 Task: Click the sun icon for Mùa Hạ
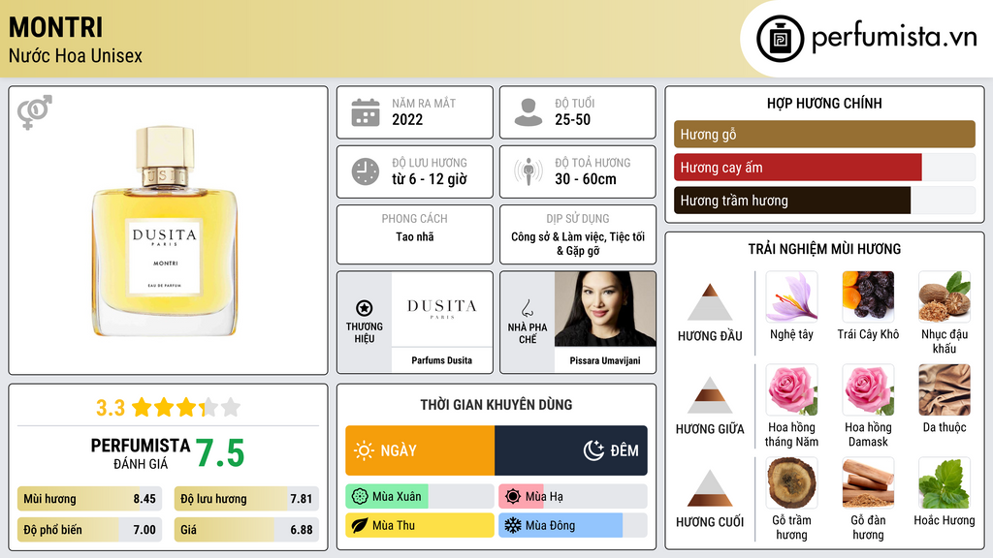pos(513,497)
